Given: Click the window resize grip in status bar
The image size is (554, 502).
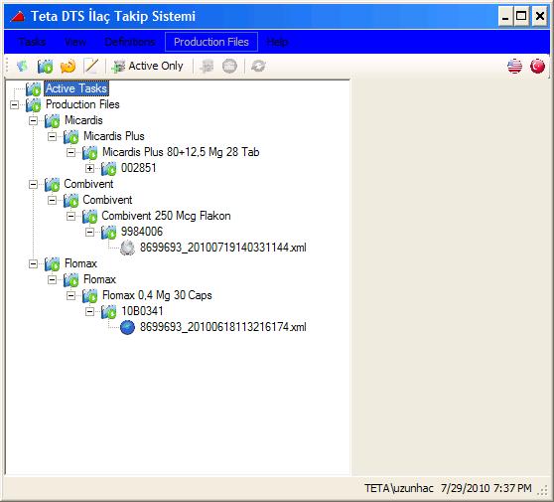Looking at the screenshot, I should tap(542, 490).
